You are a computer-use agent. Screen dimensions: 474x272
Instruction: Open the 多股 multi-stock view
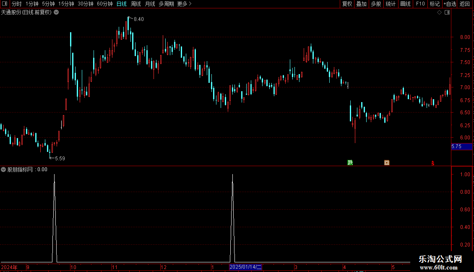pos(376,4)
